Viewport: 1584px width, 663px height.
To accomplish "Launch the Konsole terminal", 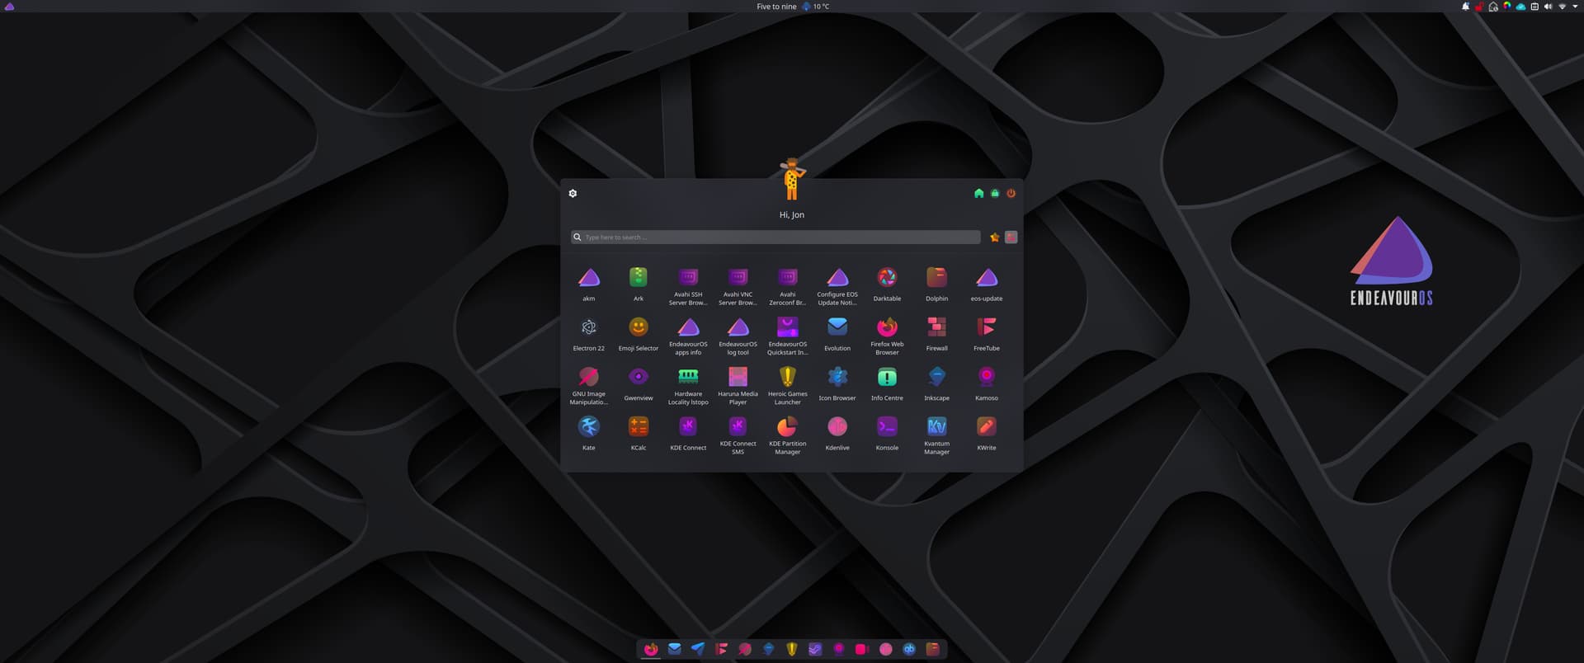I will 887,435.
